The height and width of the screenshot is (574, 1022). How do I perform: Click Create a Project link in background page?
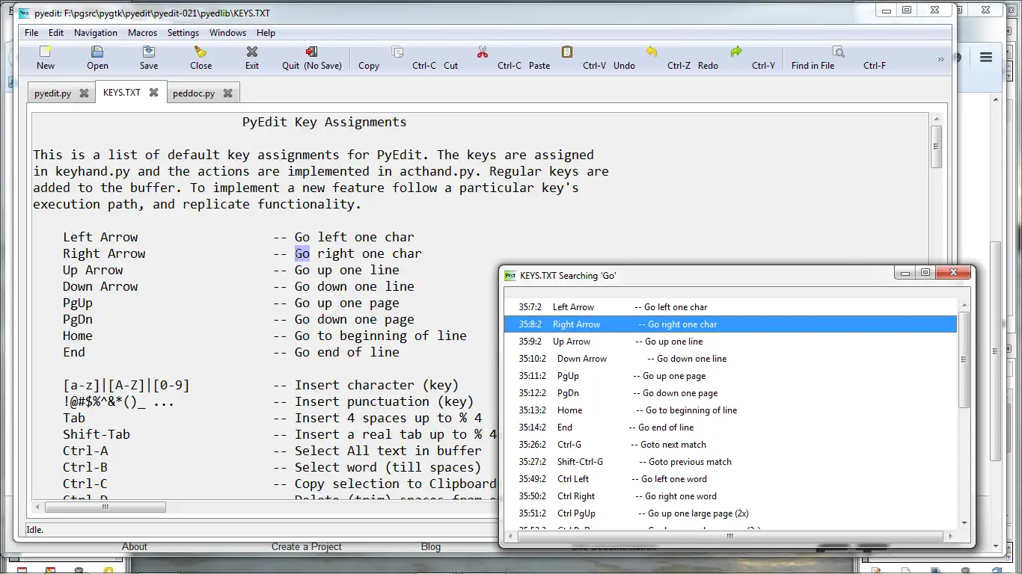(306, 546)
